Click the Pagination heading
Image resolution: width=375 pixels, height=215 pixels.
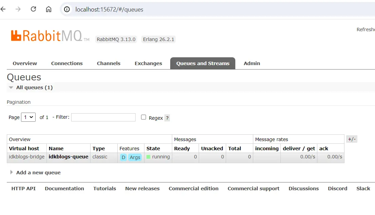19,102
